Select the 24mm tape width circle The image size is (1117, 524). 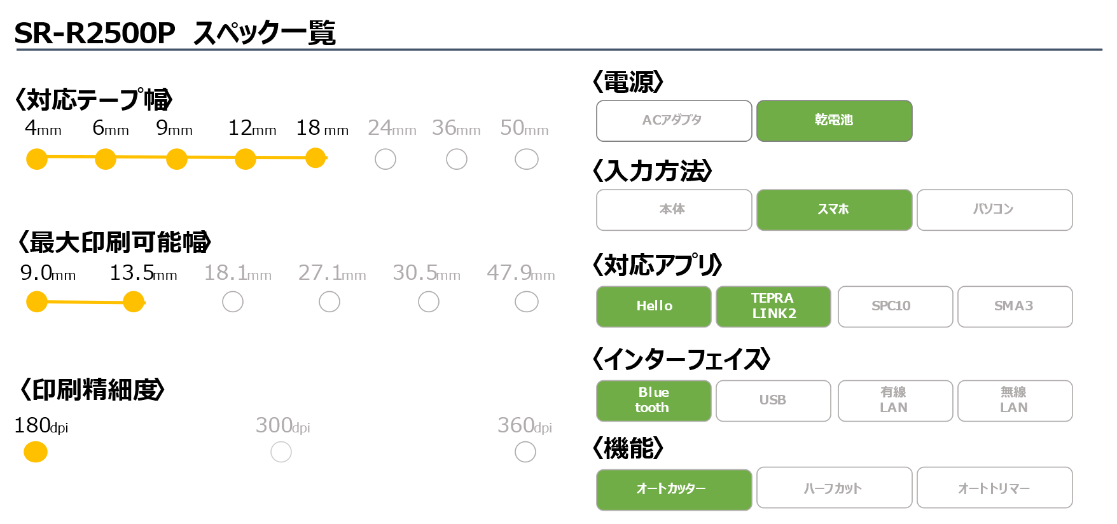385,159
